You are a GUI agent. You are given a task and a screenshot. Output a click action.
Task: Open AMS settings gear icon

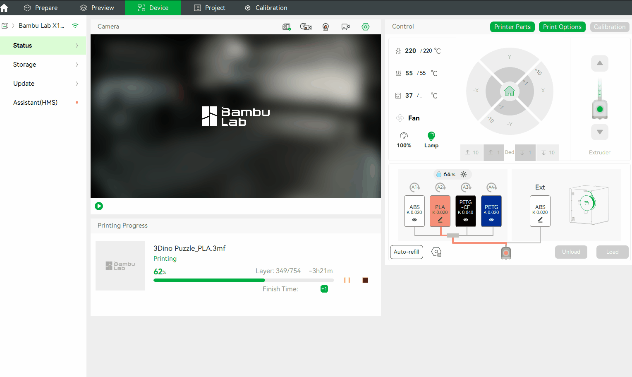click(436, 252)
